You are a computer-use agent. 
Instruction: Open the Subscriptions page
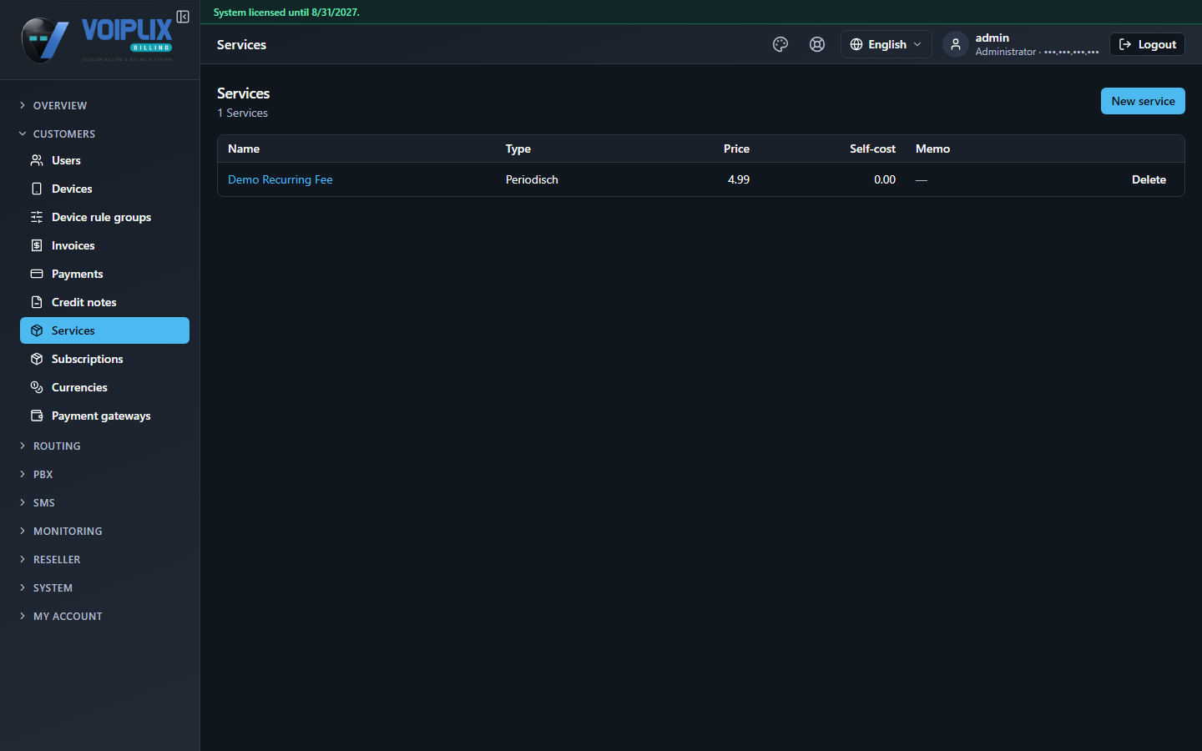(104, 359)
